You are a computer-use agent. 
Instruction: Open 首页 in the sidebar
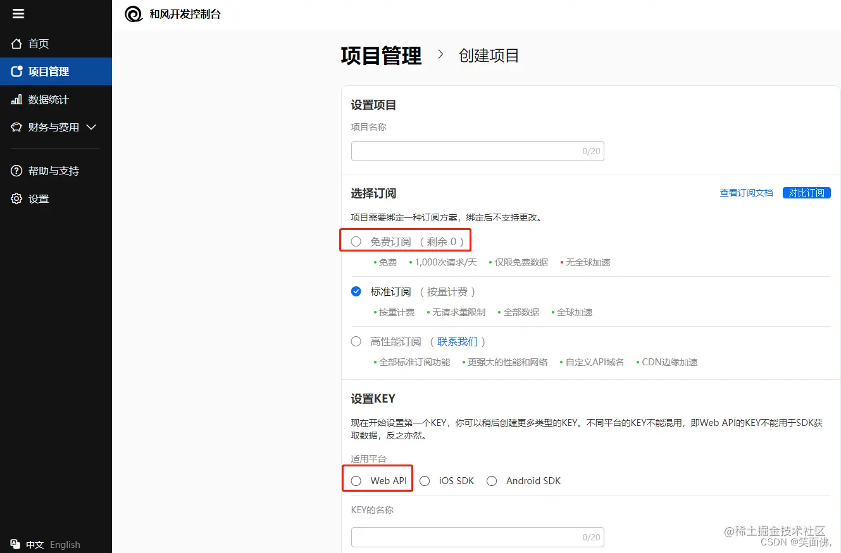pos(56,44)
